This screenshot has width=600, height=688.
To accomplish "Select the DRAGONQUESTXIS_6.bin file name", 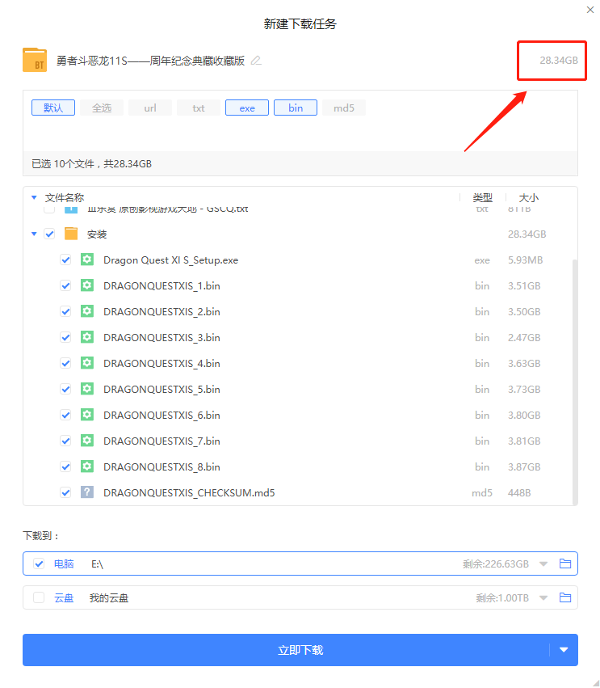I will coord(162,416).
